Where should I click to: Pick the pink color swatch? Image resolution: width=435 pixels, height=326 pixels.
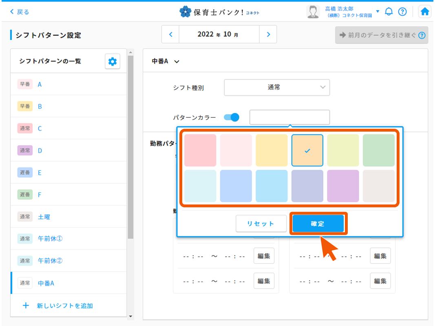click(x=200, y=150)
